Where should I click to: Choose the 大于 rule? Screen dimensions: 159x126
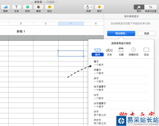click(x=121, y=80)
